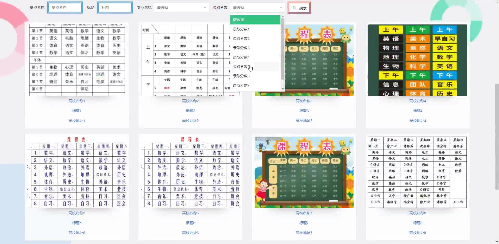This screenshot has height=244, width=499.
Task: Click link 高校名称5
Action: [77, 213]
